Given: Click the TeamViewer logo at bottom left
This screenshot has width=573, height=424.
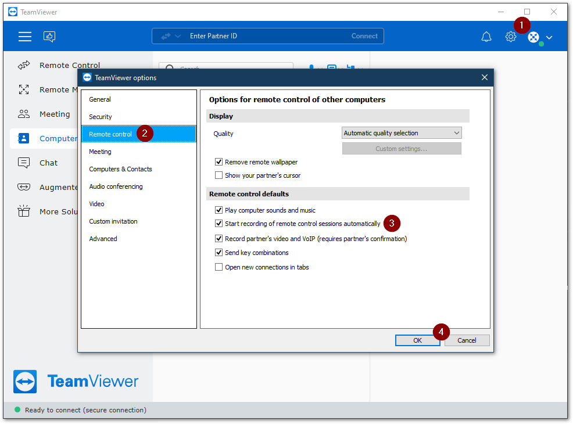Looking at the screenshot, I should pyautogui.click(x=76, y=381).
